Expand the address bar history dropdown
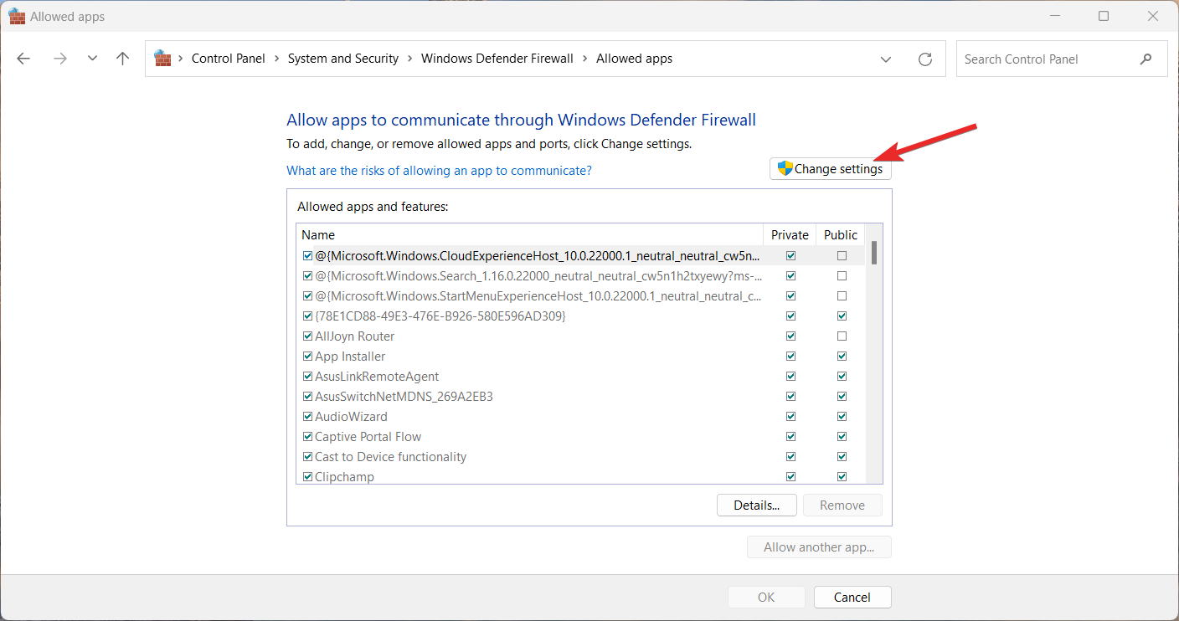 886,59
